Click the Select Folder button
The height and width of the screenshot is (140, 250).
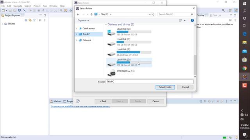coord(165,87)
